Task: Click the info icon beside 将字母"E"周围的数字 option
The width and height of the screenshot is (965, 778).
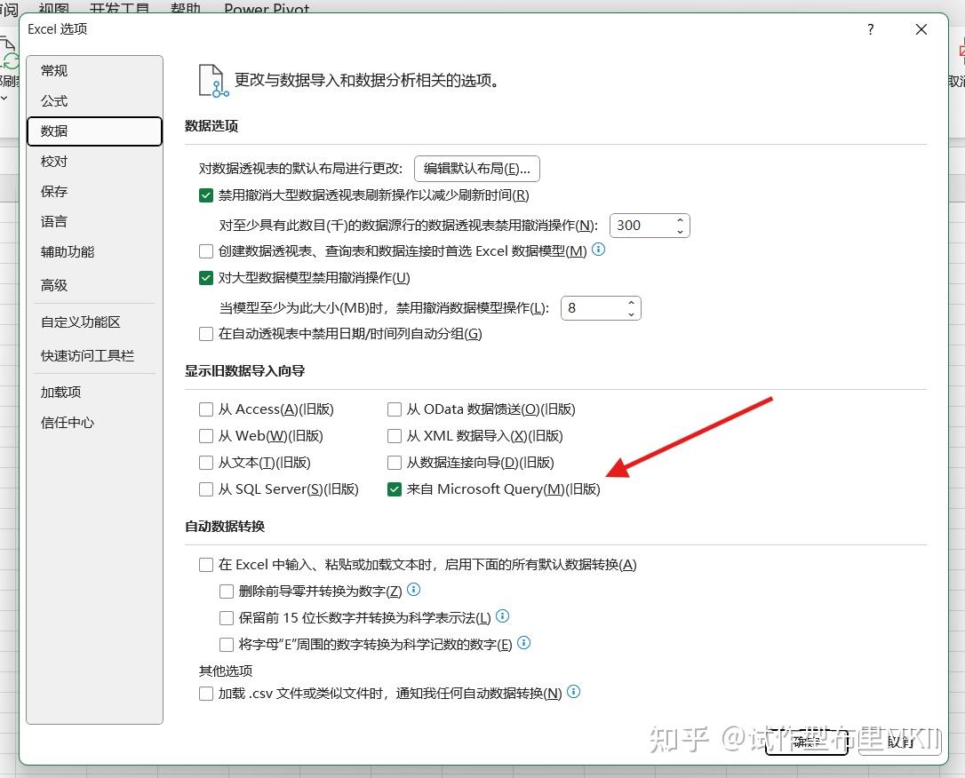Action: click(x=523, y=643)
